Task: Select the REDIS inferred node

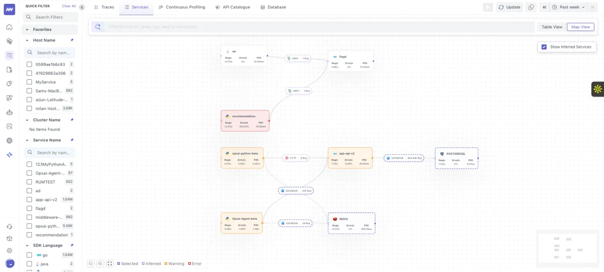Action: click(x=351, y=223)
